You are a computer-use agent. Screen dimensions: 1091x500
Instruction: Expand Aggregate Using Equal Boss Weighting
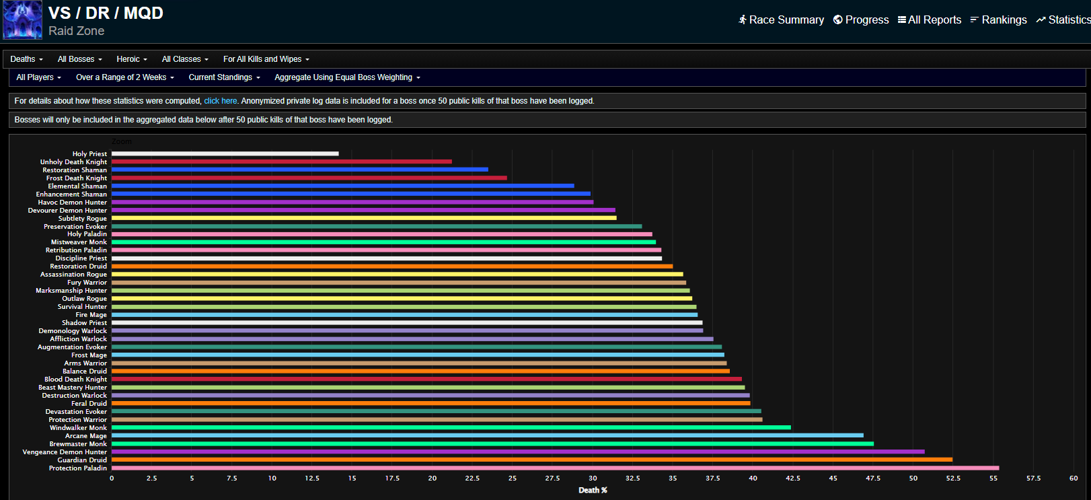click(x=347, y=77)
